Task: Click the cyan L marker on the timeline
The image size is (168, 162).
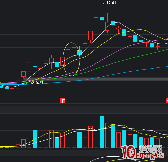Action: [x=152, y=100]
